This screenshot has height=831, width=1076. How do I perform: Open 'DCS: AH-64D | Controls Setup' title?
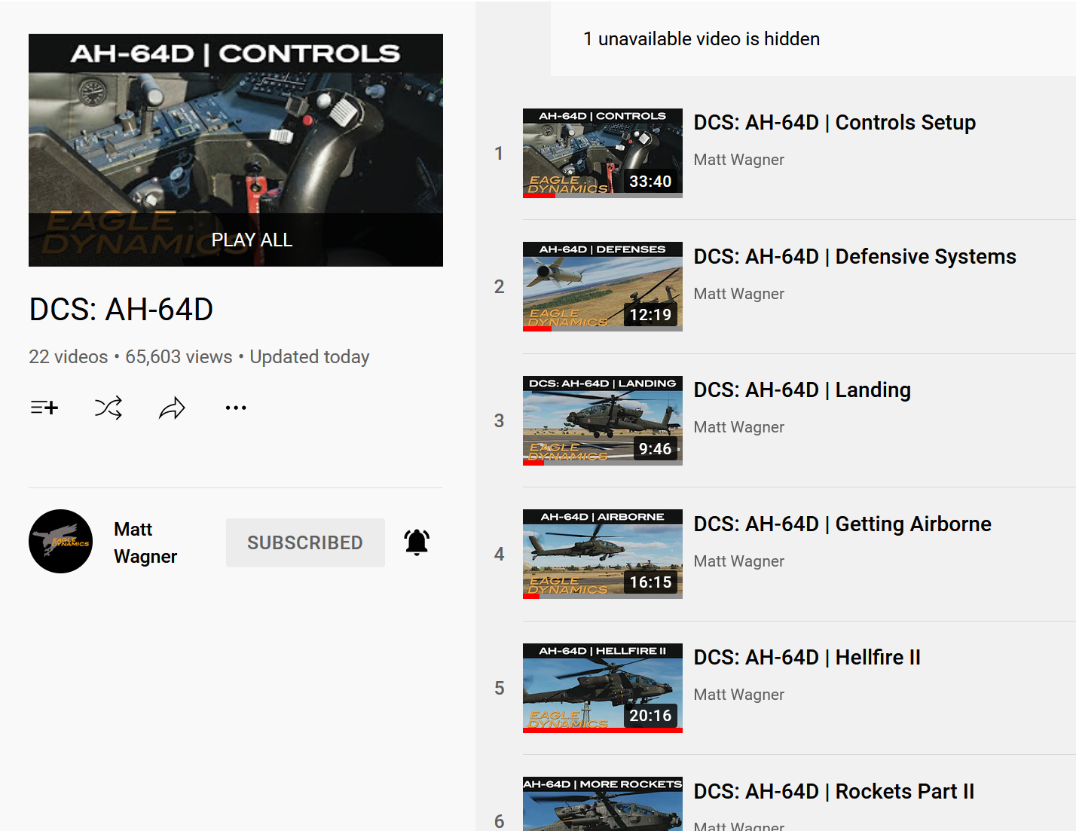(834, 123)
